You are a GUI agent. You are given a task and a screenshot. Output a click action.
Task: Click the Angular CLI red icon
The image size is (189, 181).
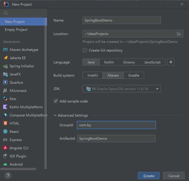pyautogui.click(x=5, y=148)
